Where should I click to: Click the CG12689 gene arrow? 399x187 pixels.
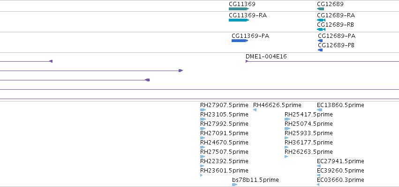(x=320, y=9)
